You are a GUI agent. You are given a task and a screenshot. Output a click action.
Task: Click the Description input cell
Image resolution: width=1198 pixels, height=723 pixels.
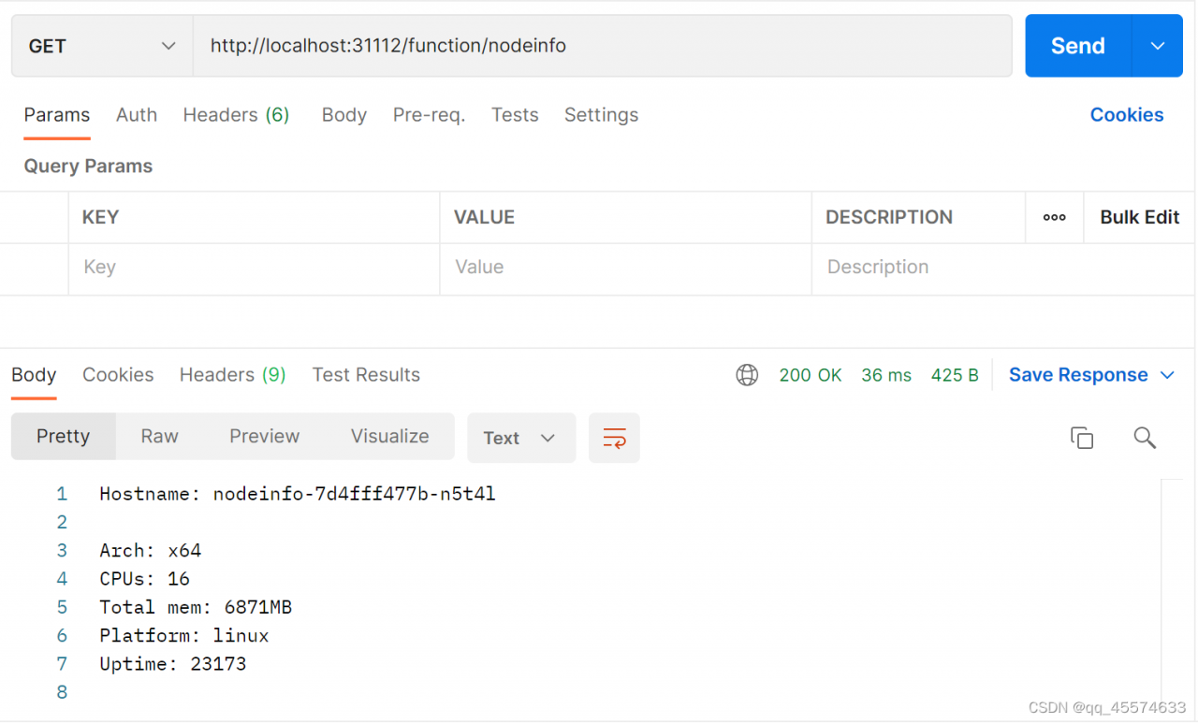coord(1002,269)
